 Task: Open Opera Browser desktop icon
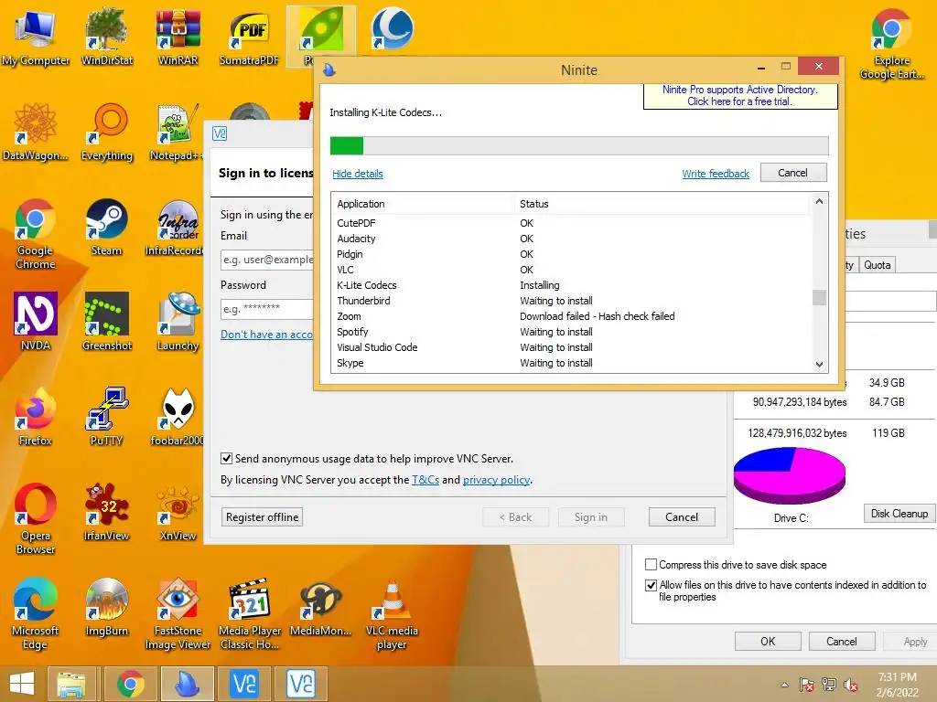[x=36, y=519]
